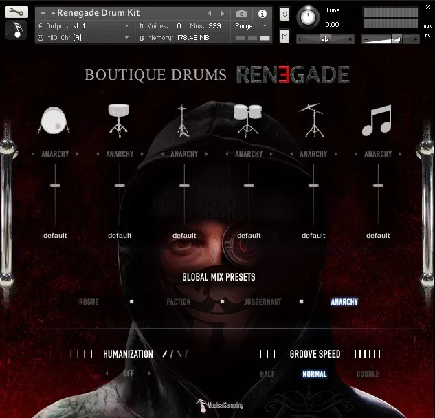The width and height of the screenshot is (435, 418).
Task: Click the kick channel ANARCHY label
Action: pos(55,154)
